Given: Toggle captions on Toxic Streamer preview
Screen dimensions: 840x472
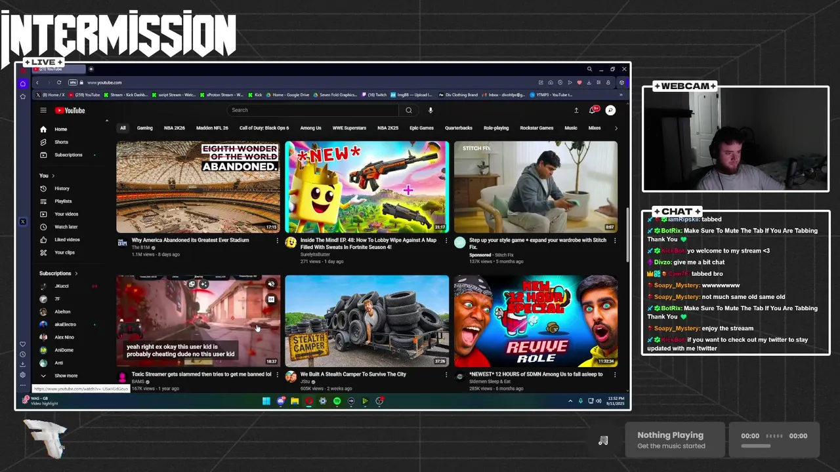Looking at the screenshot, I should pos(271,299).
